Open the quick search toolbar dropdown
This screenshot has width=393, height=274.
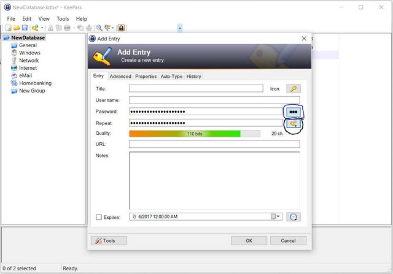pos(180,28)
